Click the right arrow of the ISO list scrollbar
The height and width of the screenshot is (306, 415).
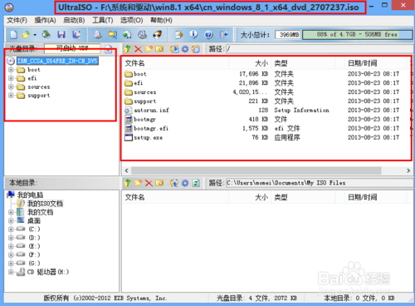408,170
